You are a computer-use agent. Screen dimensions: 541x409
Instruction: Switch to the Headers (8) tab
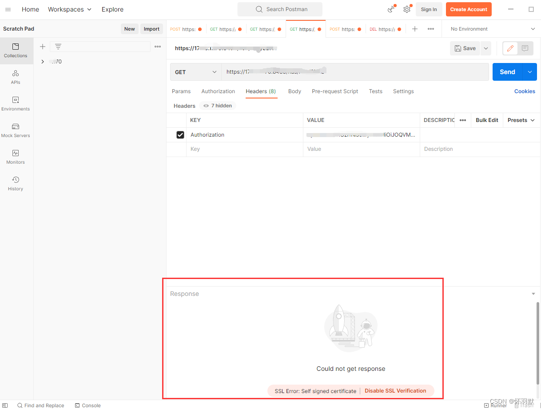pos(261,91)
